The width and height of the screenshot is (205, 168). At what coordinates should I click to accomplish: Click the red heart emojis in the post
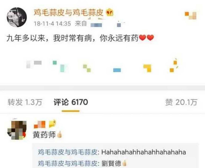click(146, 38)
